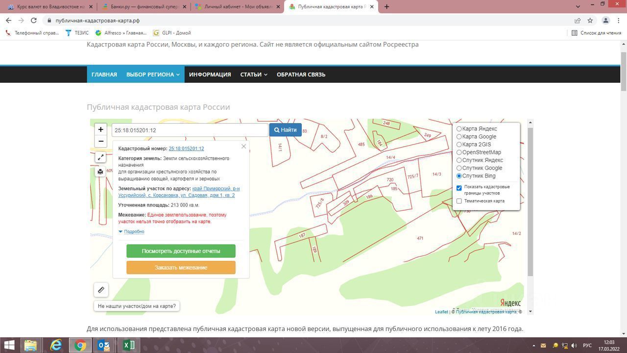This screenshot has width=627, height=353.
Task: Bookmark this page with star icon
Action: [x=590, y=21]
